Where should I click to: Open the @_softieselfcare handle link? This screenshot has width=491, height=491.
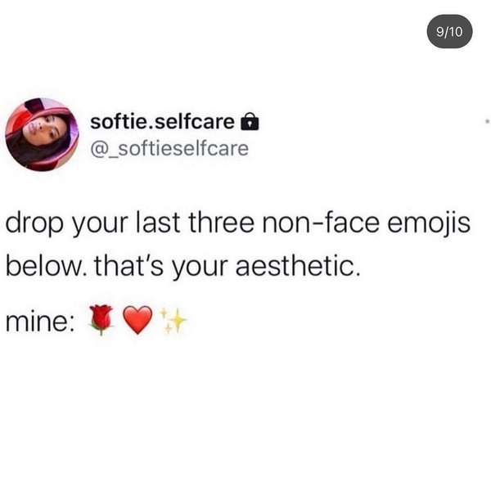[x=169, y=149]
